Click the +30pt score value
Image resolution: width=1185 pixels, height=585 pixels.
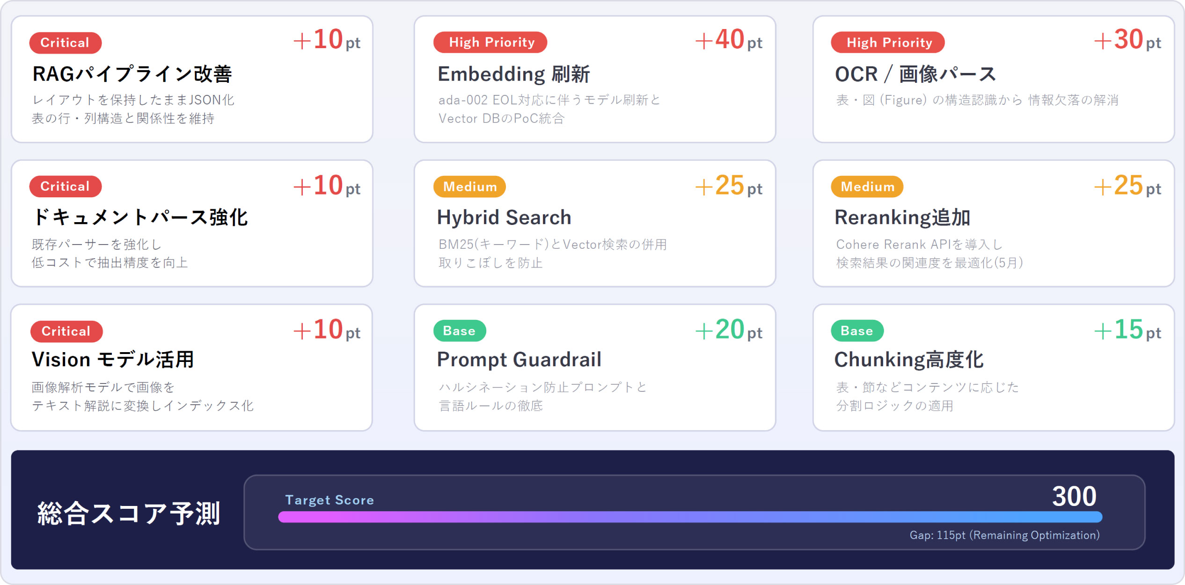pyautogui.click(x=1127, y=39)
